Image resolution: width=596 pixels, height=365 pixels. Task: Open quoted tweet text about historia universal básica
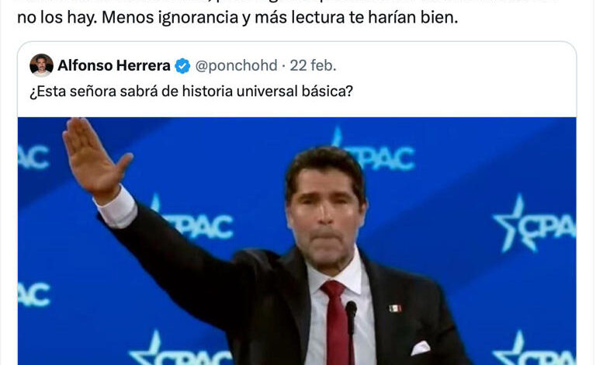pos(191,92)
